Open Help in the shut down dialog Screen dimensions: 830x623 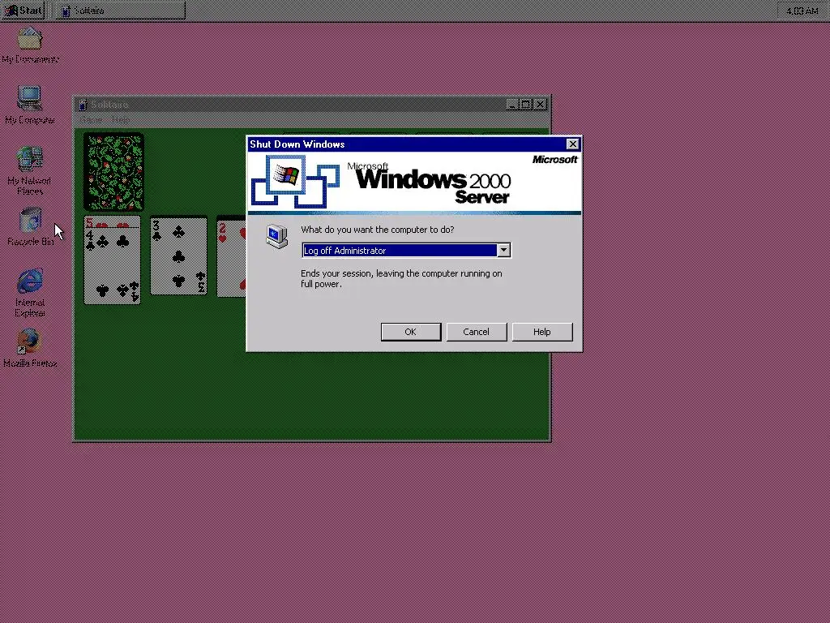pyautogui.click(x=542, y=332)
